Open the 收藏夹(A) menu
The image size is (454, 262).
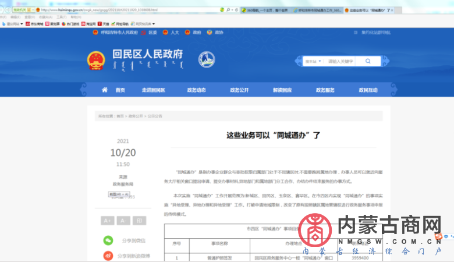[x=46, y=17]
